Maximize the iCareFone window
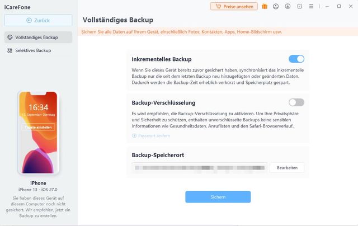Viewport: 358px width, 226px height. [x=339, y=6]
